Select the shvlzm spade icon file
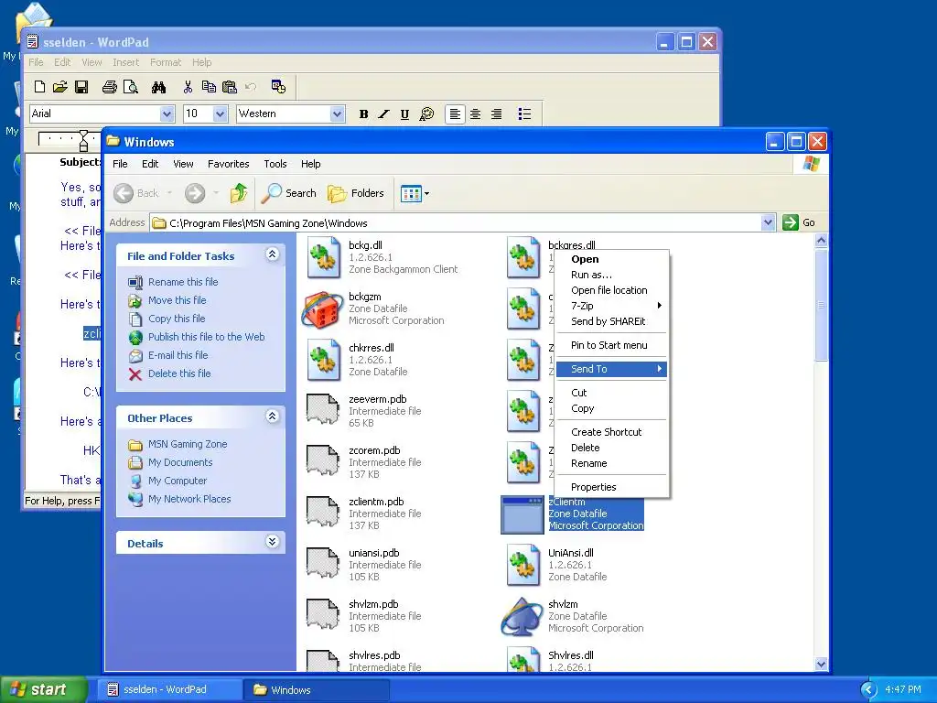This screenshot has width=937, height=703. [522, 616]
